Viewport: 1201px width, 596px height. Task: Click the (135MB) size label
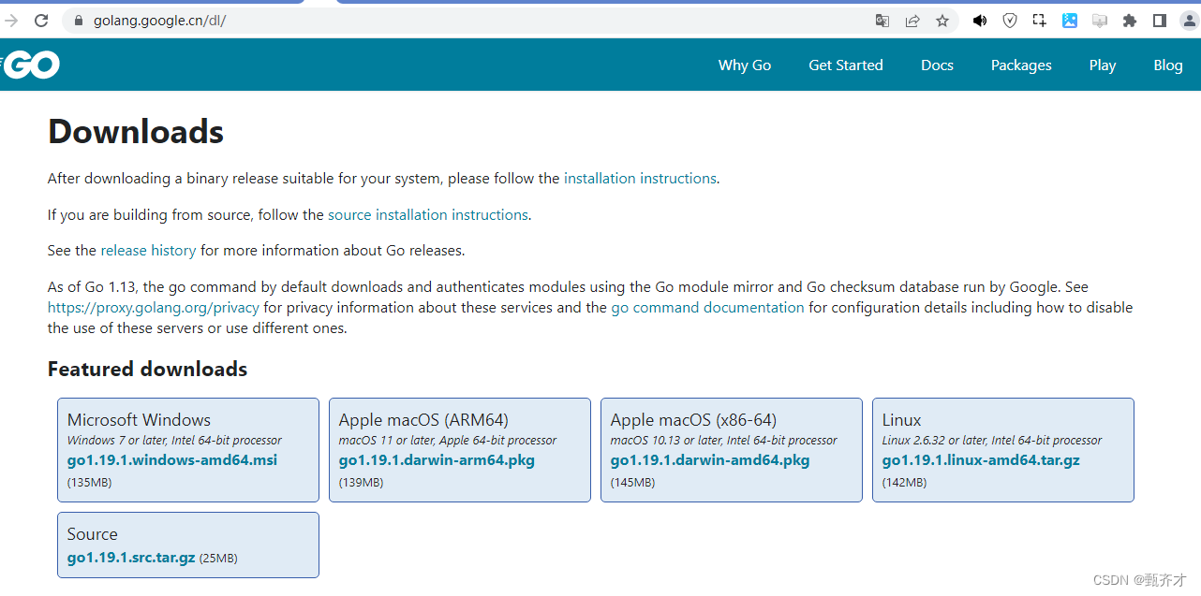coord(89,483)
